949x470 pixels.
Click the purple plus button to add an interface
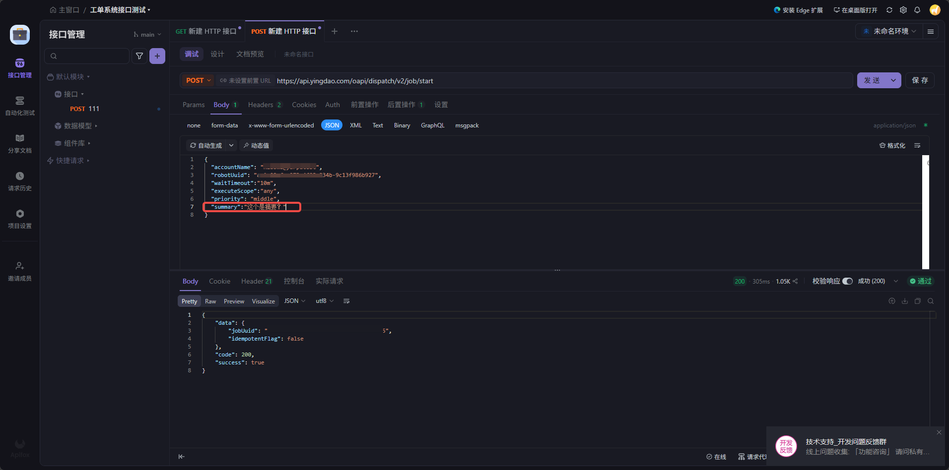tap(157, 56)
